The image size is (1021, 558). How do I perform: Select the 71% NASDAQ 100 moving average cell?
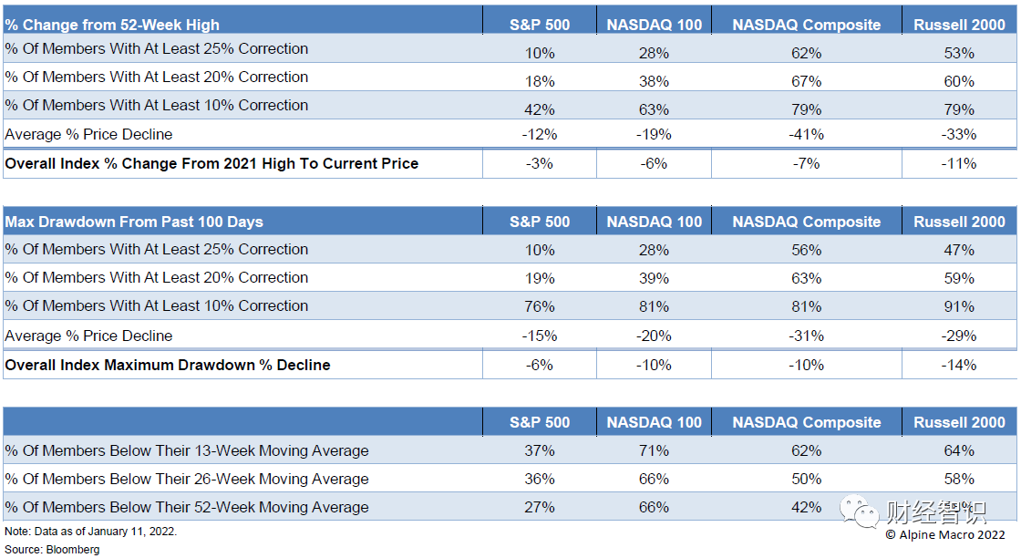tap(655, 450)
